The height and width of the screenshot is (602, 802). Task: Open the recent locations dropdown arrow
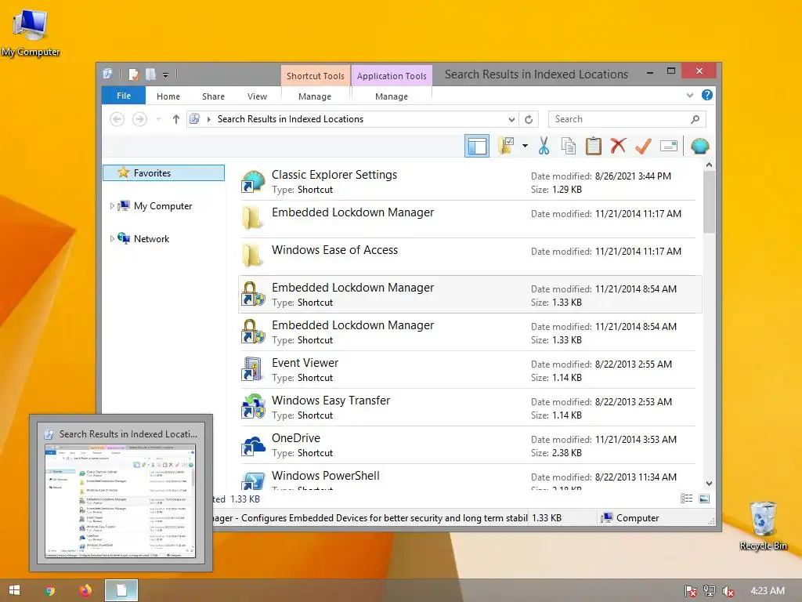158,119
